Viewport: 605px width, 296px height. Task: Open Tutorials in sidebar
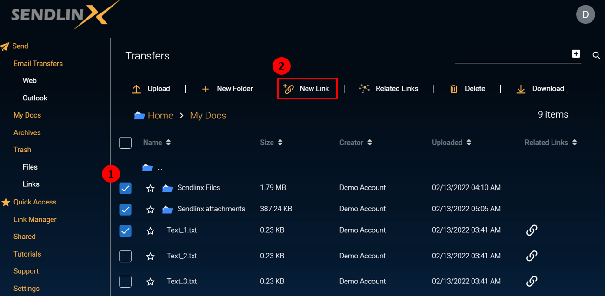tap(27, 254)
